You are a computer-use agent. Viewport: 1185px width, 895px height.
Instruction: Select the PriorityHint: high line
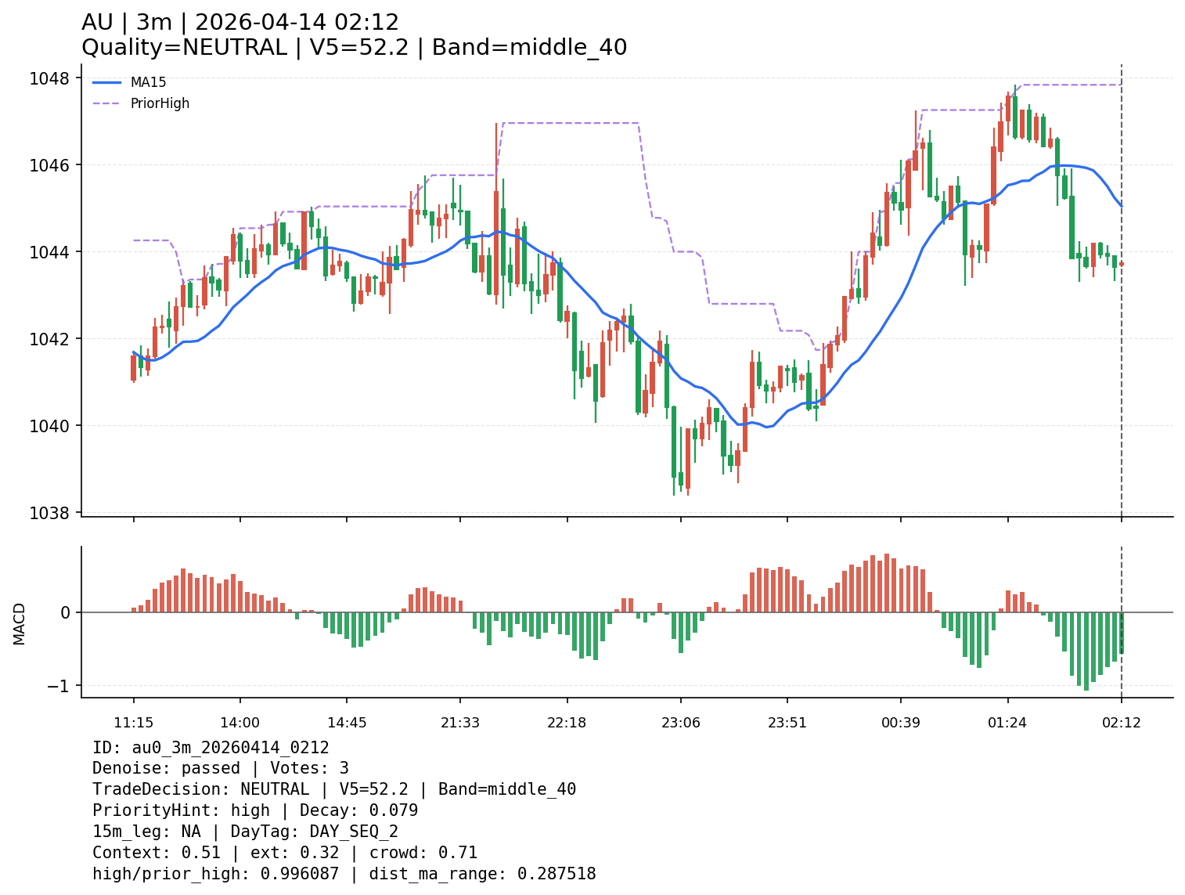tap(254, 810)
